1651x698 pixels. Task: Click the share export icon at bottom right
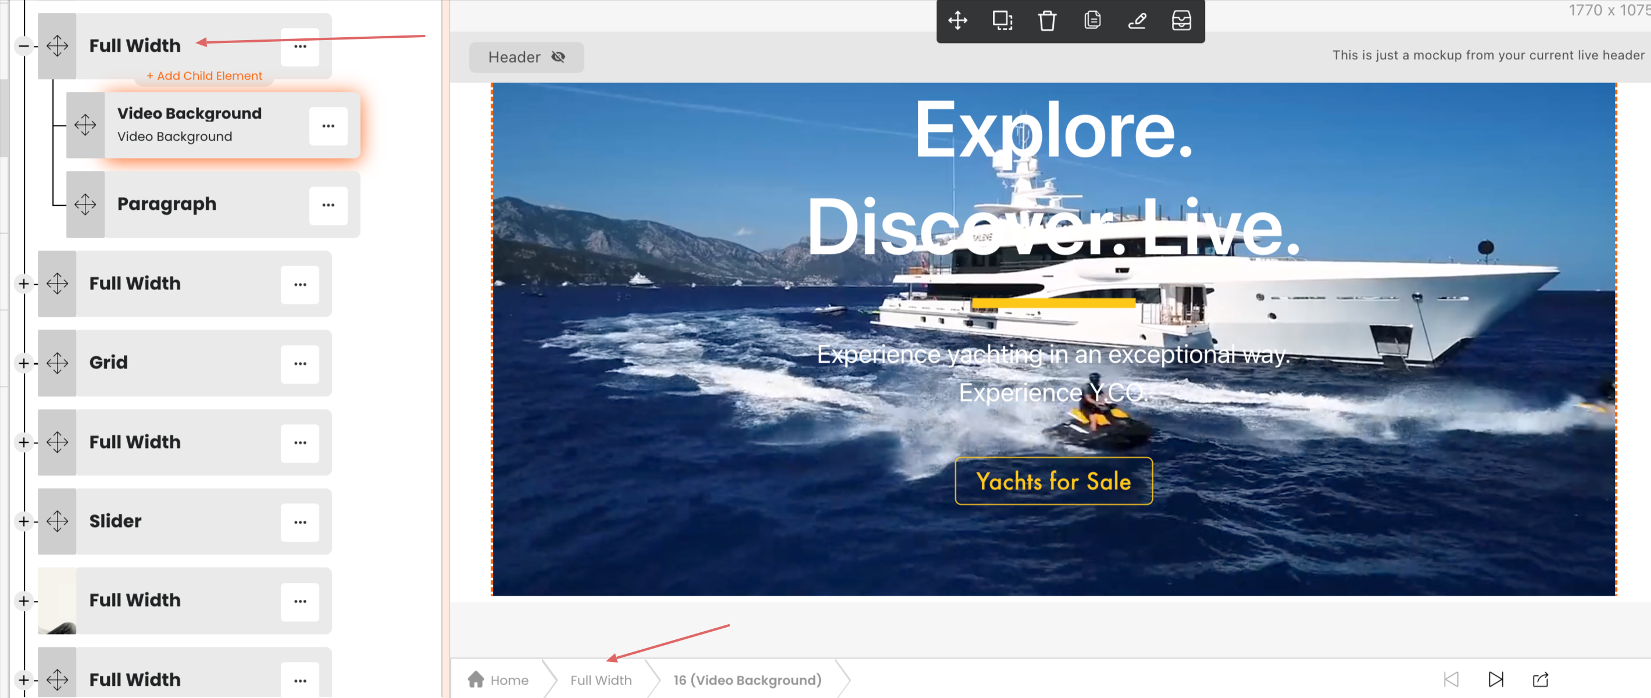coord(1540,679)
